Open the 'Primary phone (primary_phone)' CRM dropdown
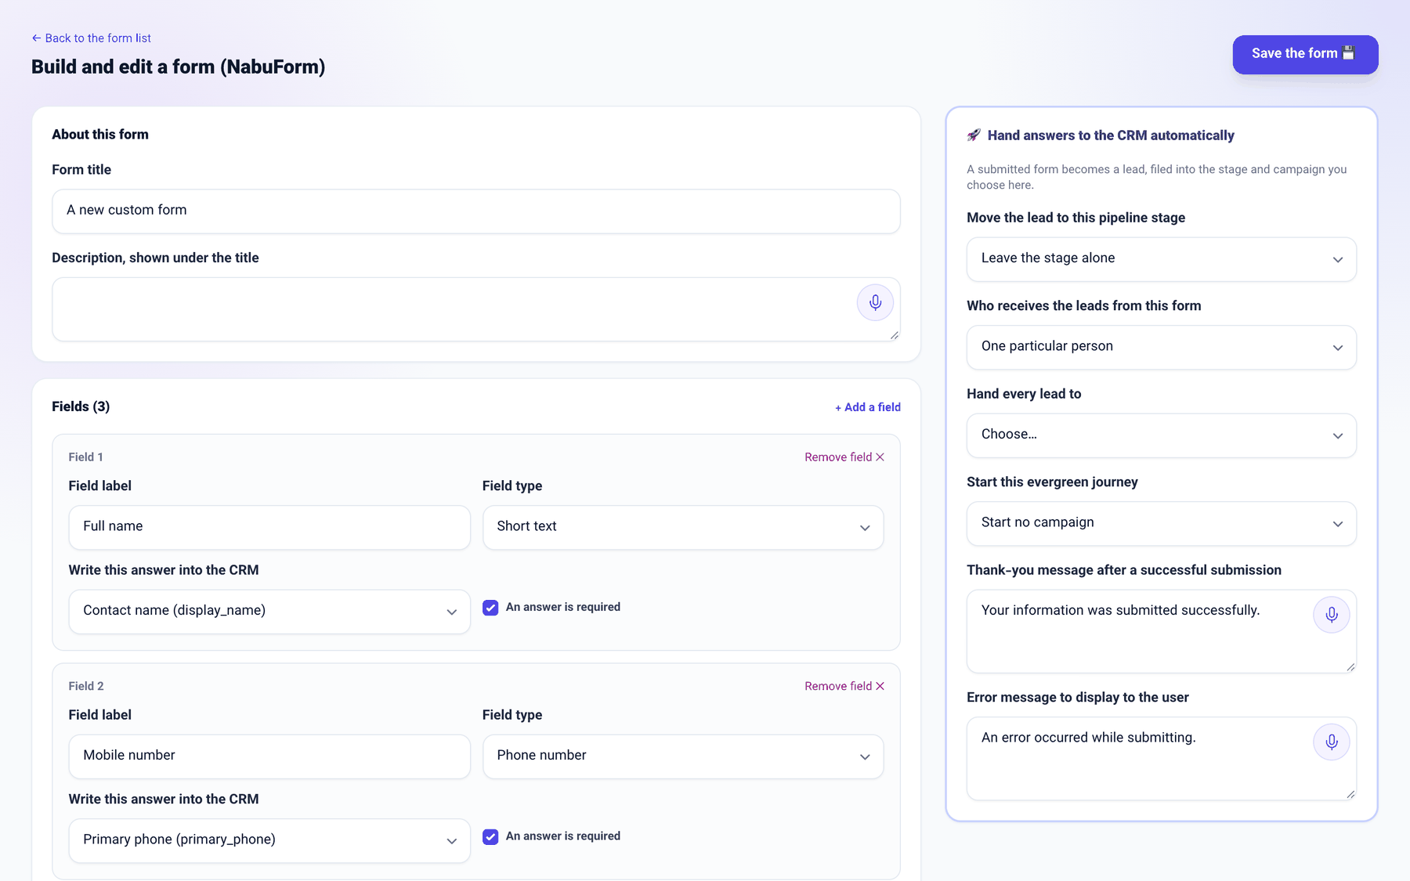 tap(269, 840)
